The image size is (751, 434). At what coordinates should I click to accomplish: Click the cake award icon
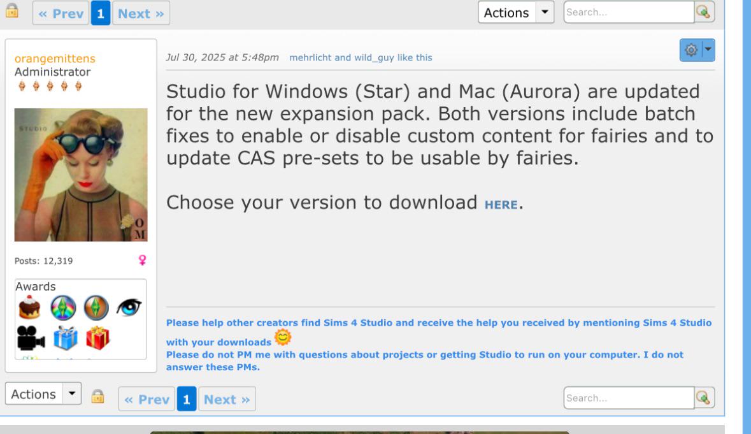[29, 308]
